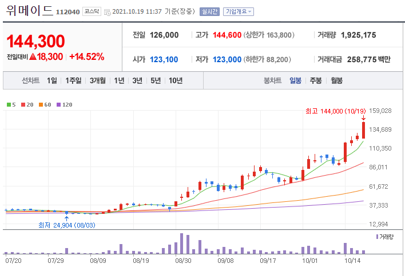Select the 1주일 line chart tab

73,80
